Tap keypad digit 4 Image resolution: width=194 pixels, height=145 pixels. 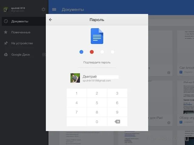tap(77, 103)
